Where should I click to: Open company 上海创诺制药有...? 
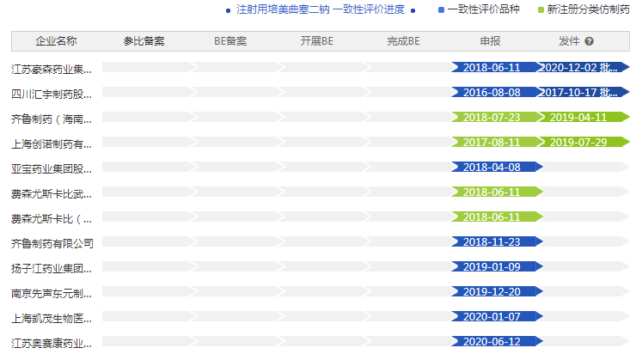(52, 144)
